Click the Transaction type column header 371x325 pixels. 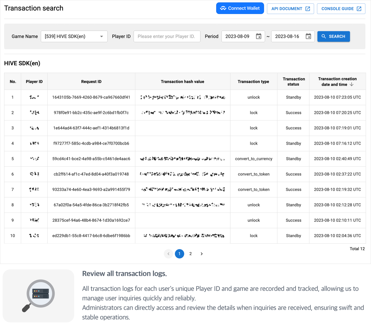click(x=253, y=82)
